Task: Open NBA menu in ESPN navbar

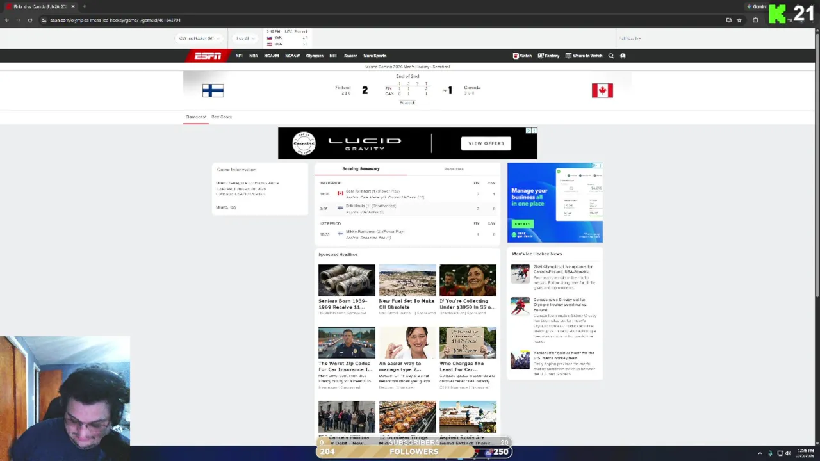Action: [x=254, y=56]
